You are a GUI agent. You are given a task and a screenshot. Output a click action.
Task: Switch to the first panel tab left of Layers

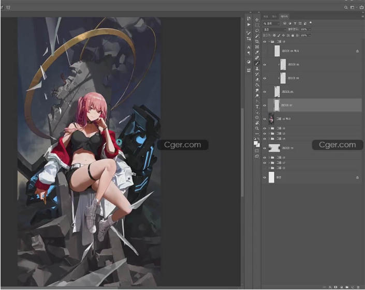266,17
